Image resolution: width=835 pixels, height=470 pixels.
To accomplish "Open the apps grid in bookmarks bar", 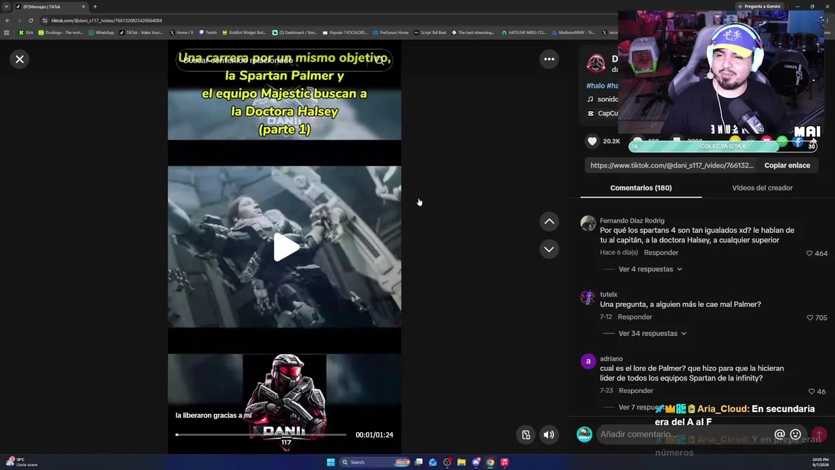I will click(7, 33).
